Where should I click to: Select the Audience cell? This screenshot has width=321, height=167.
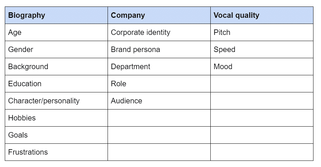point(159,101)
